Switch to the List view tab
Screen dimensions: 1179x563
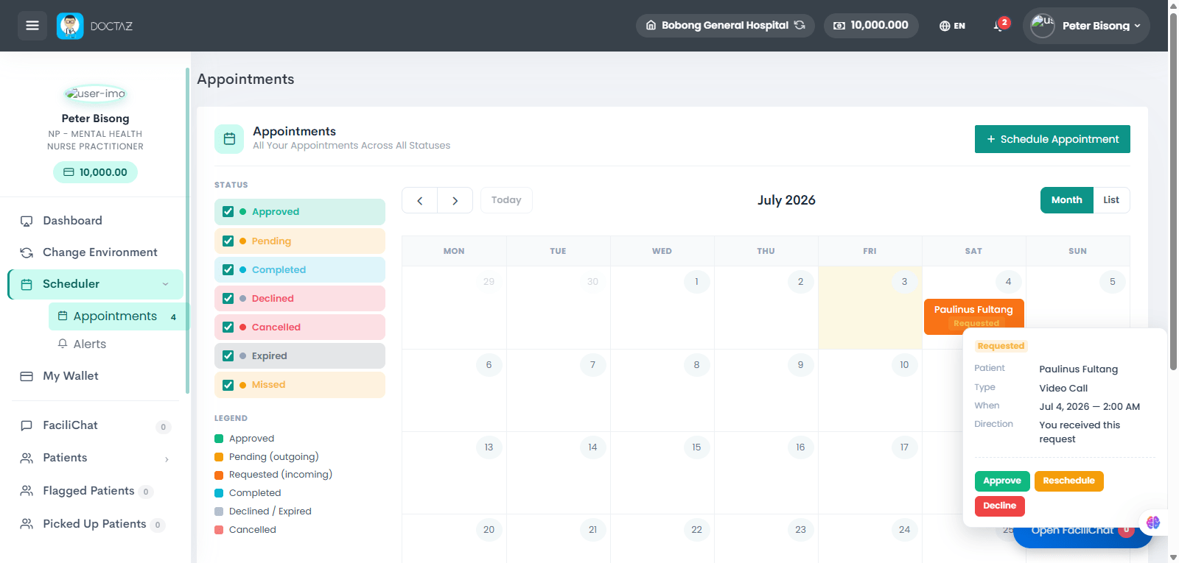tap(1111, 200)
